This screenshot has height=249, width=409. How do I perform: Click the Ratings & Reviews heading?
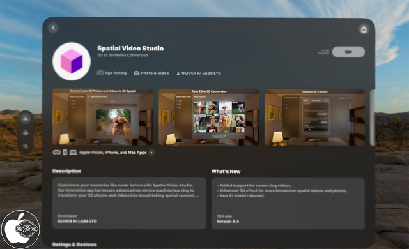coord(74,245)
